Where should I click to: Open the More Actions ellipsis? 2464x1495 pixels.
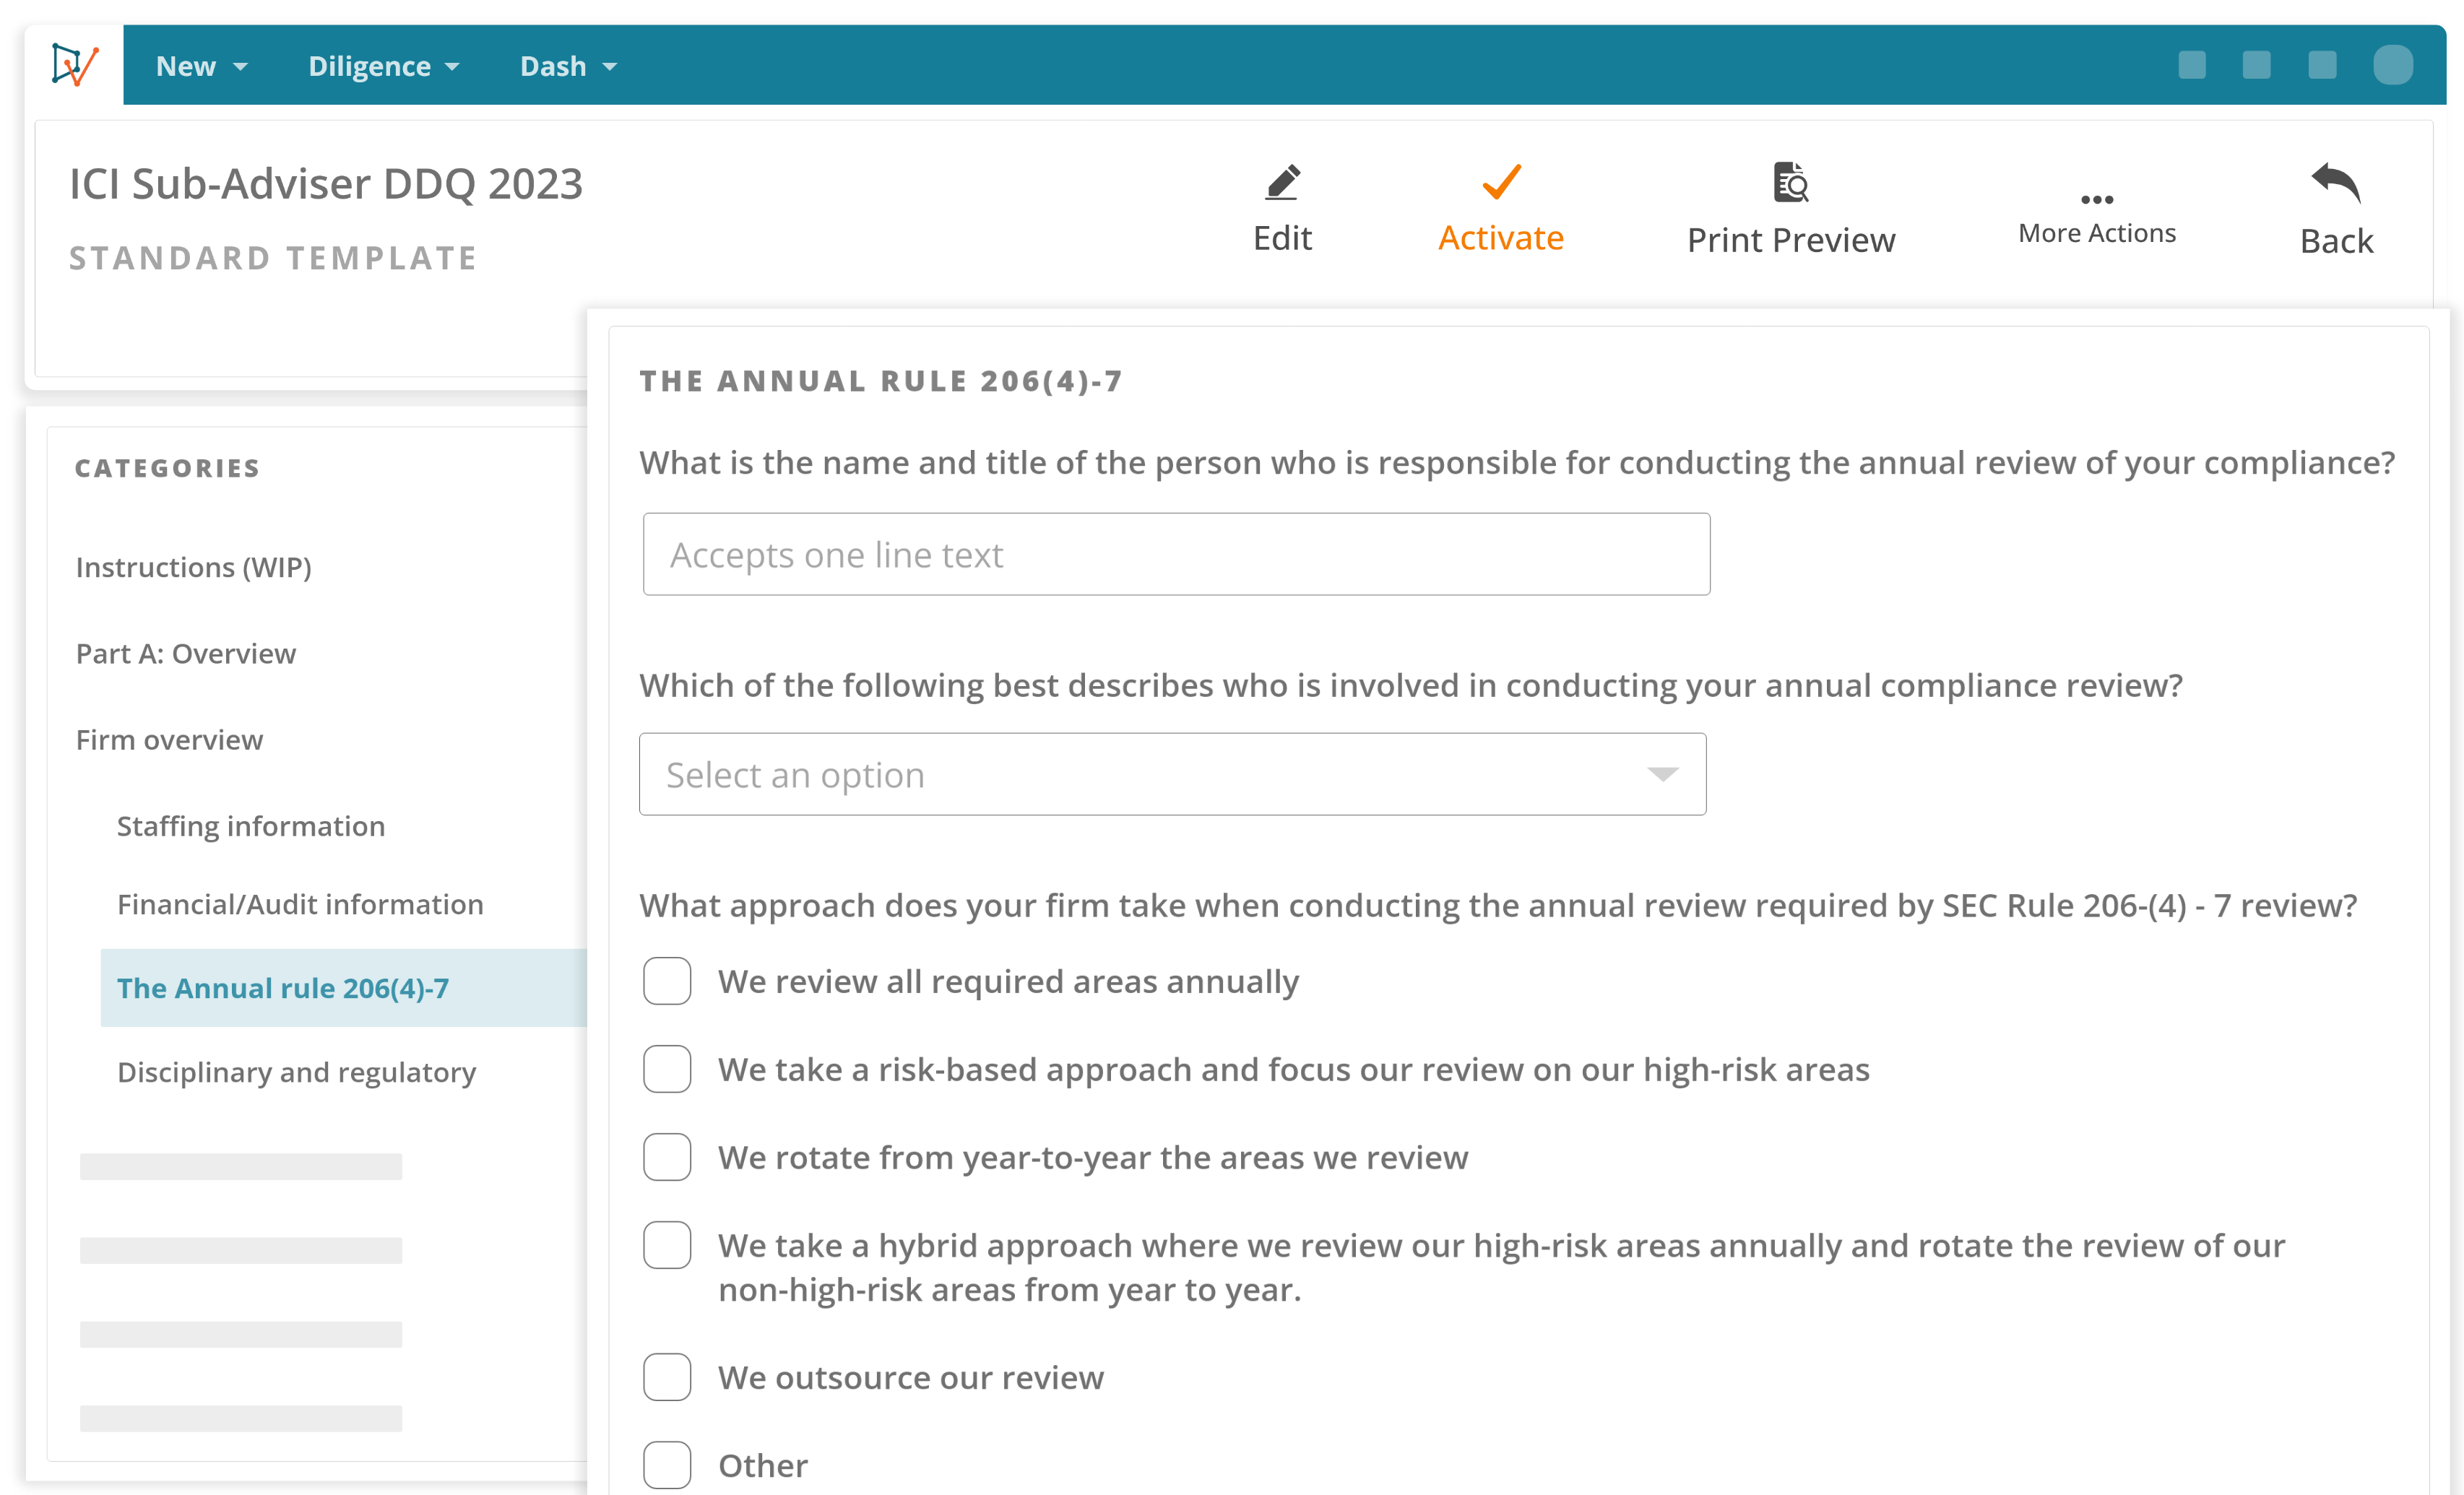(2096, 200)
